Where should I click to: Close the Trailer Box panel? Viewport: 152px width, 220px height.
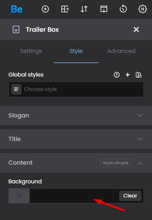tap(136, 30)
